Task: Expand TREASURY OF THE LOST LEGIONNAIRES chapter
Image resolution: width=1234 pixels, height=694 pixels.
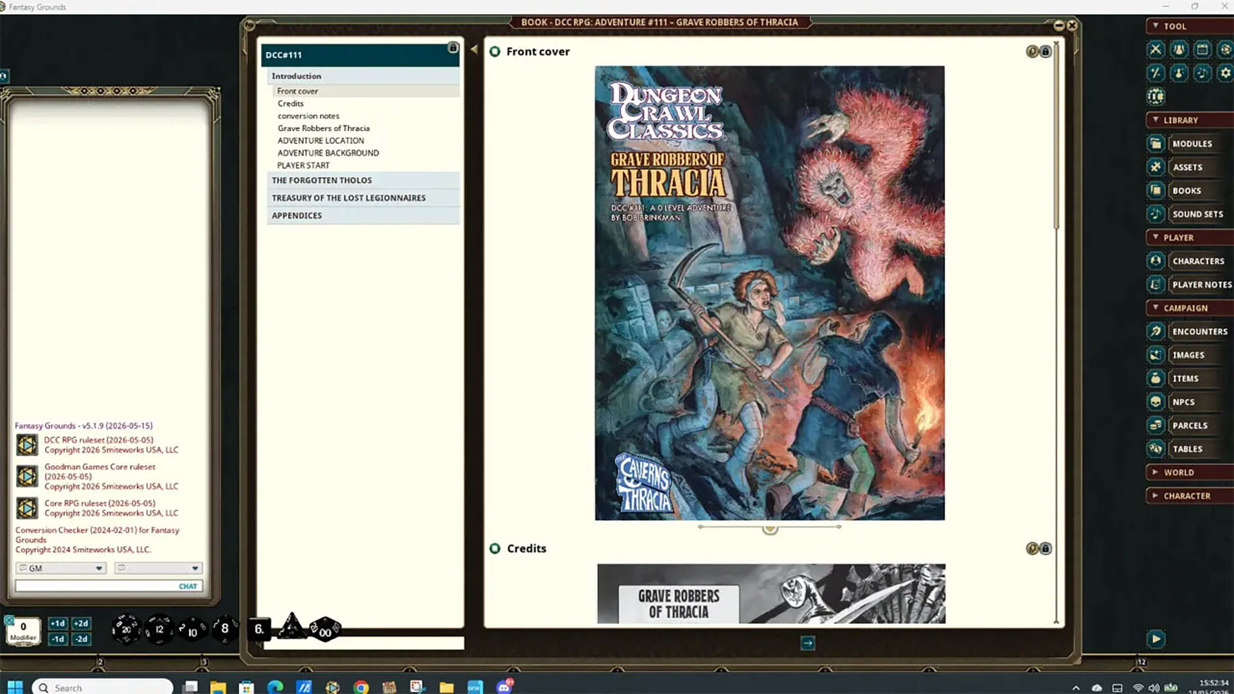Action: click(363, 198)
